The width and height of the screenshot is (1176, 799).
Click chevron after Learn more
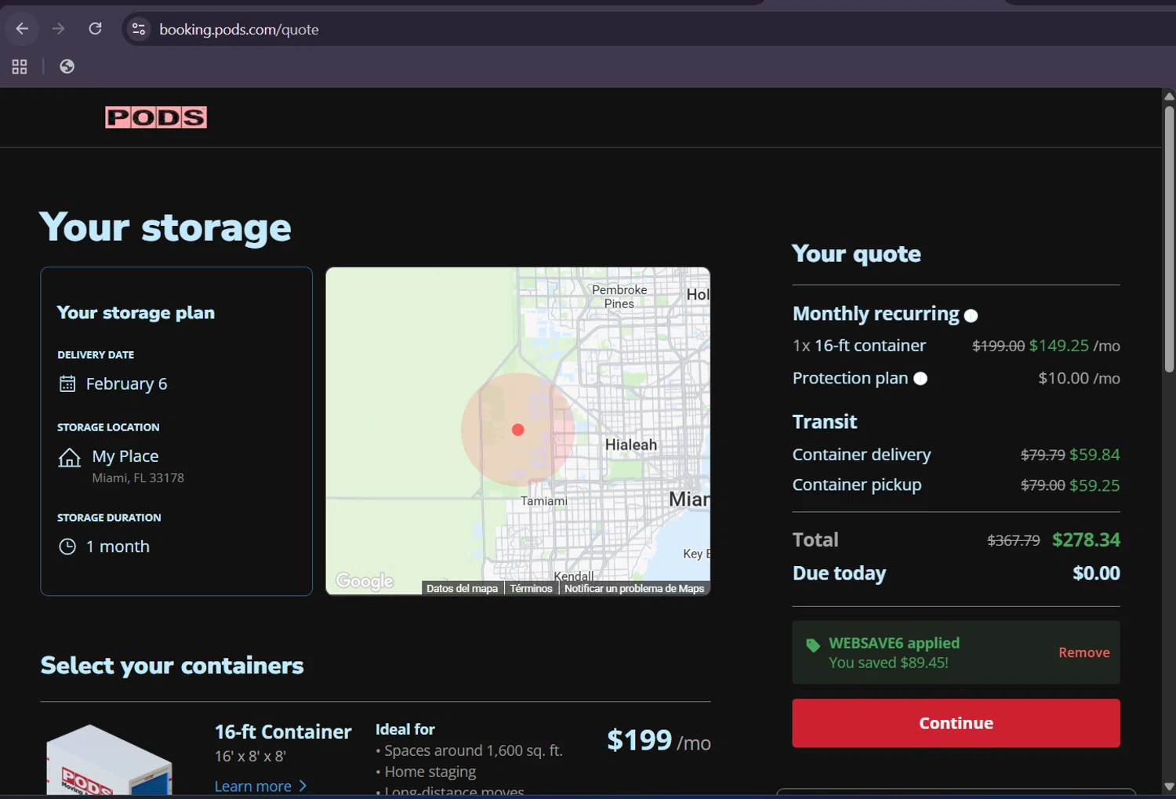click(x=303, y=786)
